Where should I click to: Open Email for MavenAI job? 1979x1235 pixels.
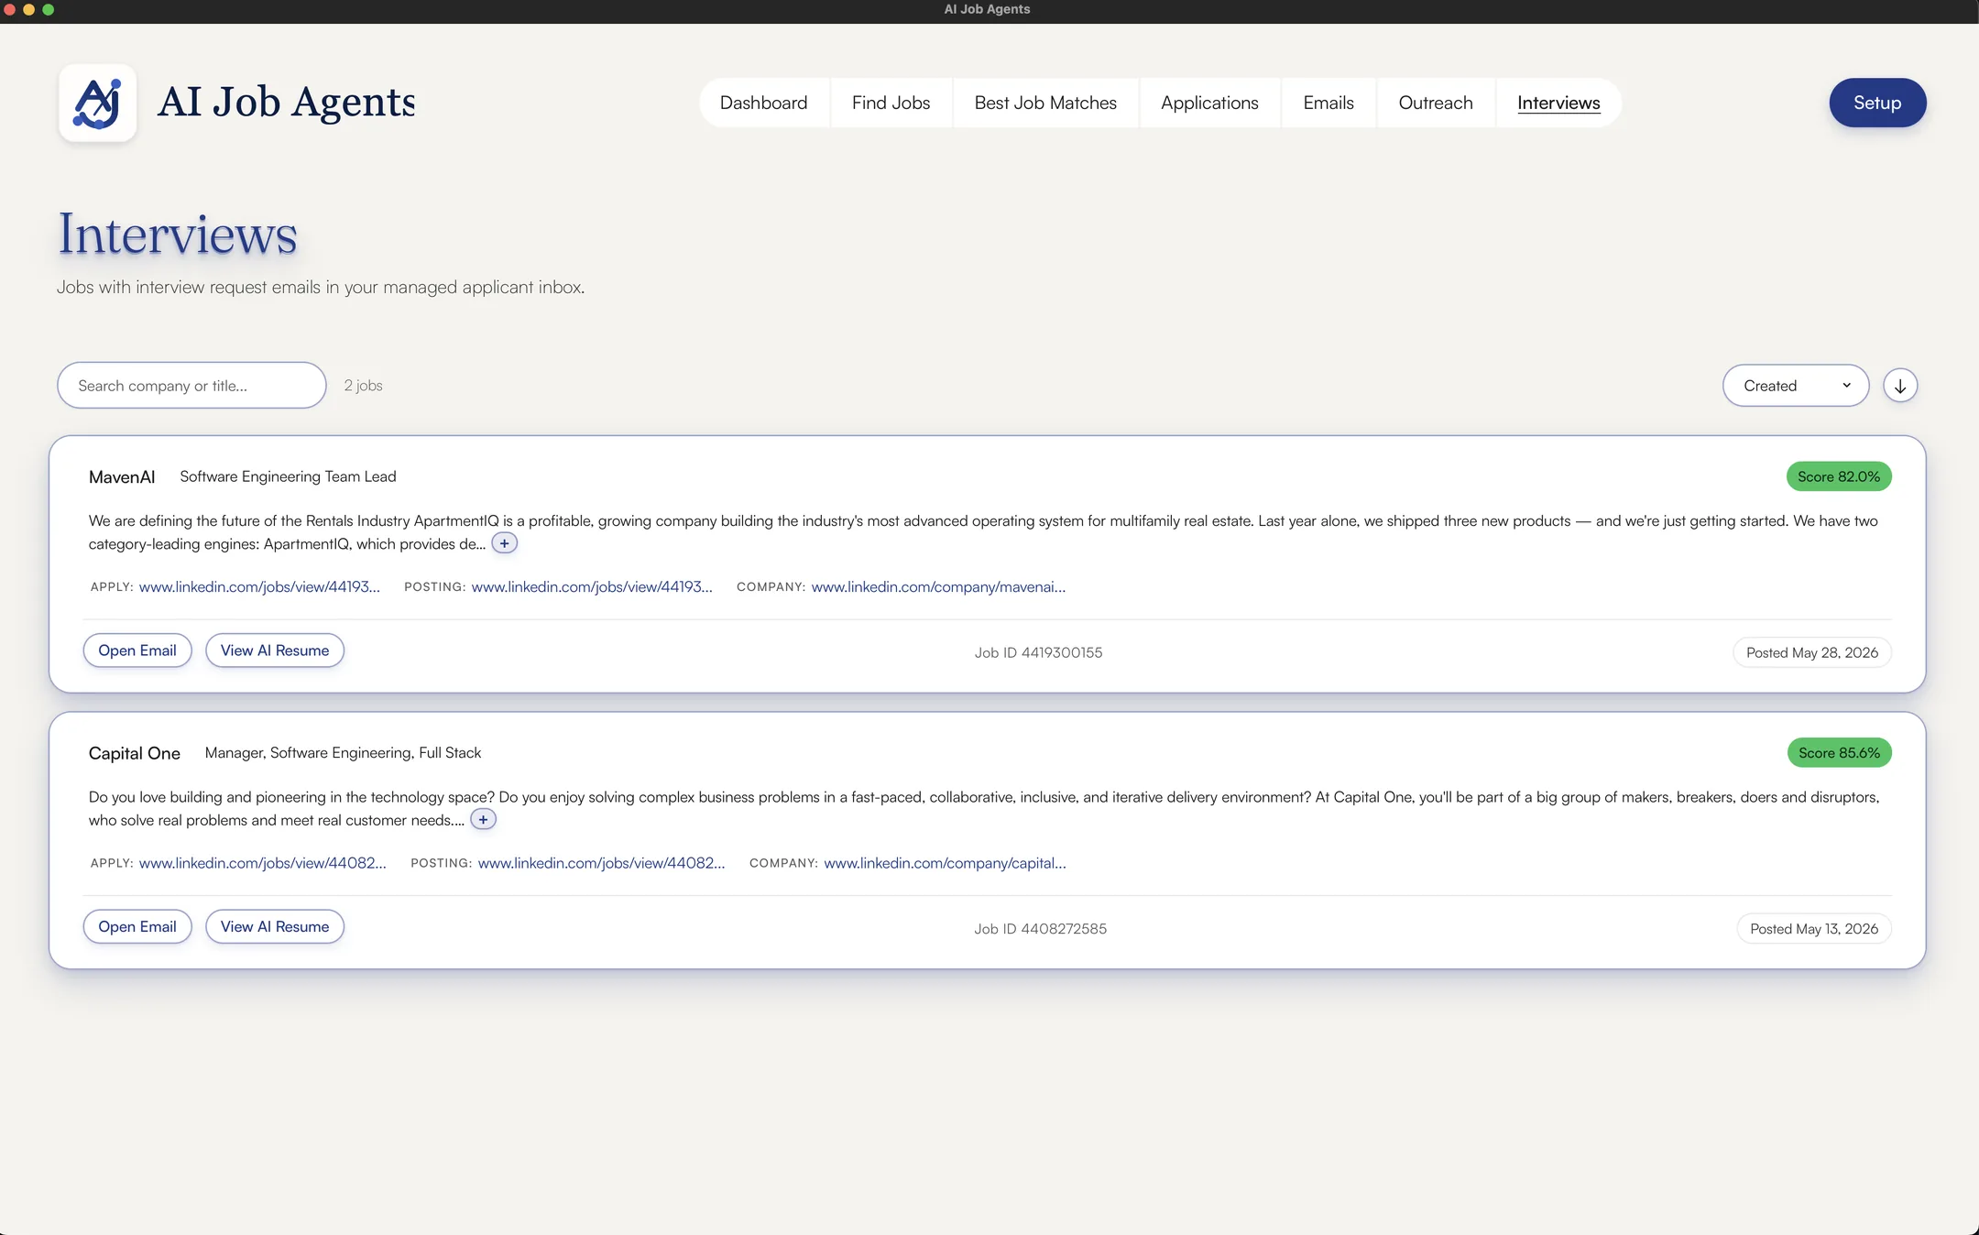[137, 650]
